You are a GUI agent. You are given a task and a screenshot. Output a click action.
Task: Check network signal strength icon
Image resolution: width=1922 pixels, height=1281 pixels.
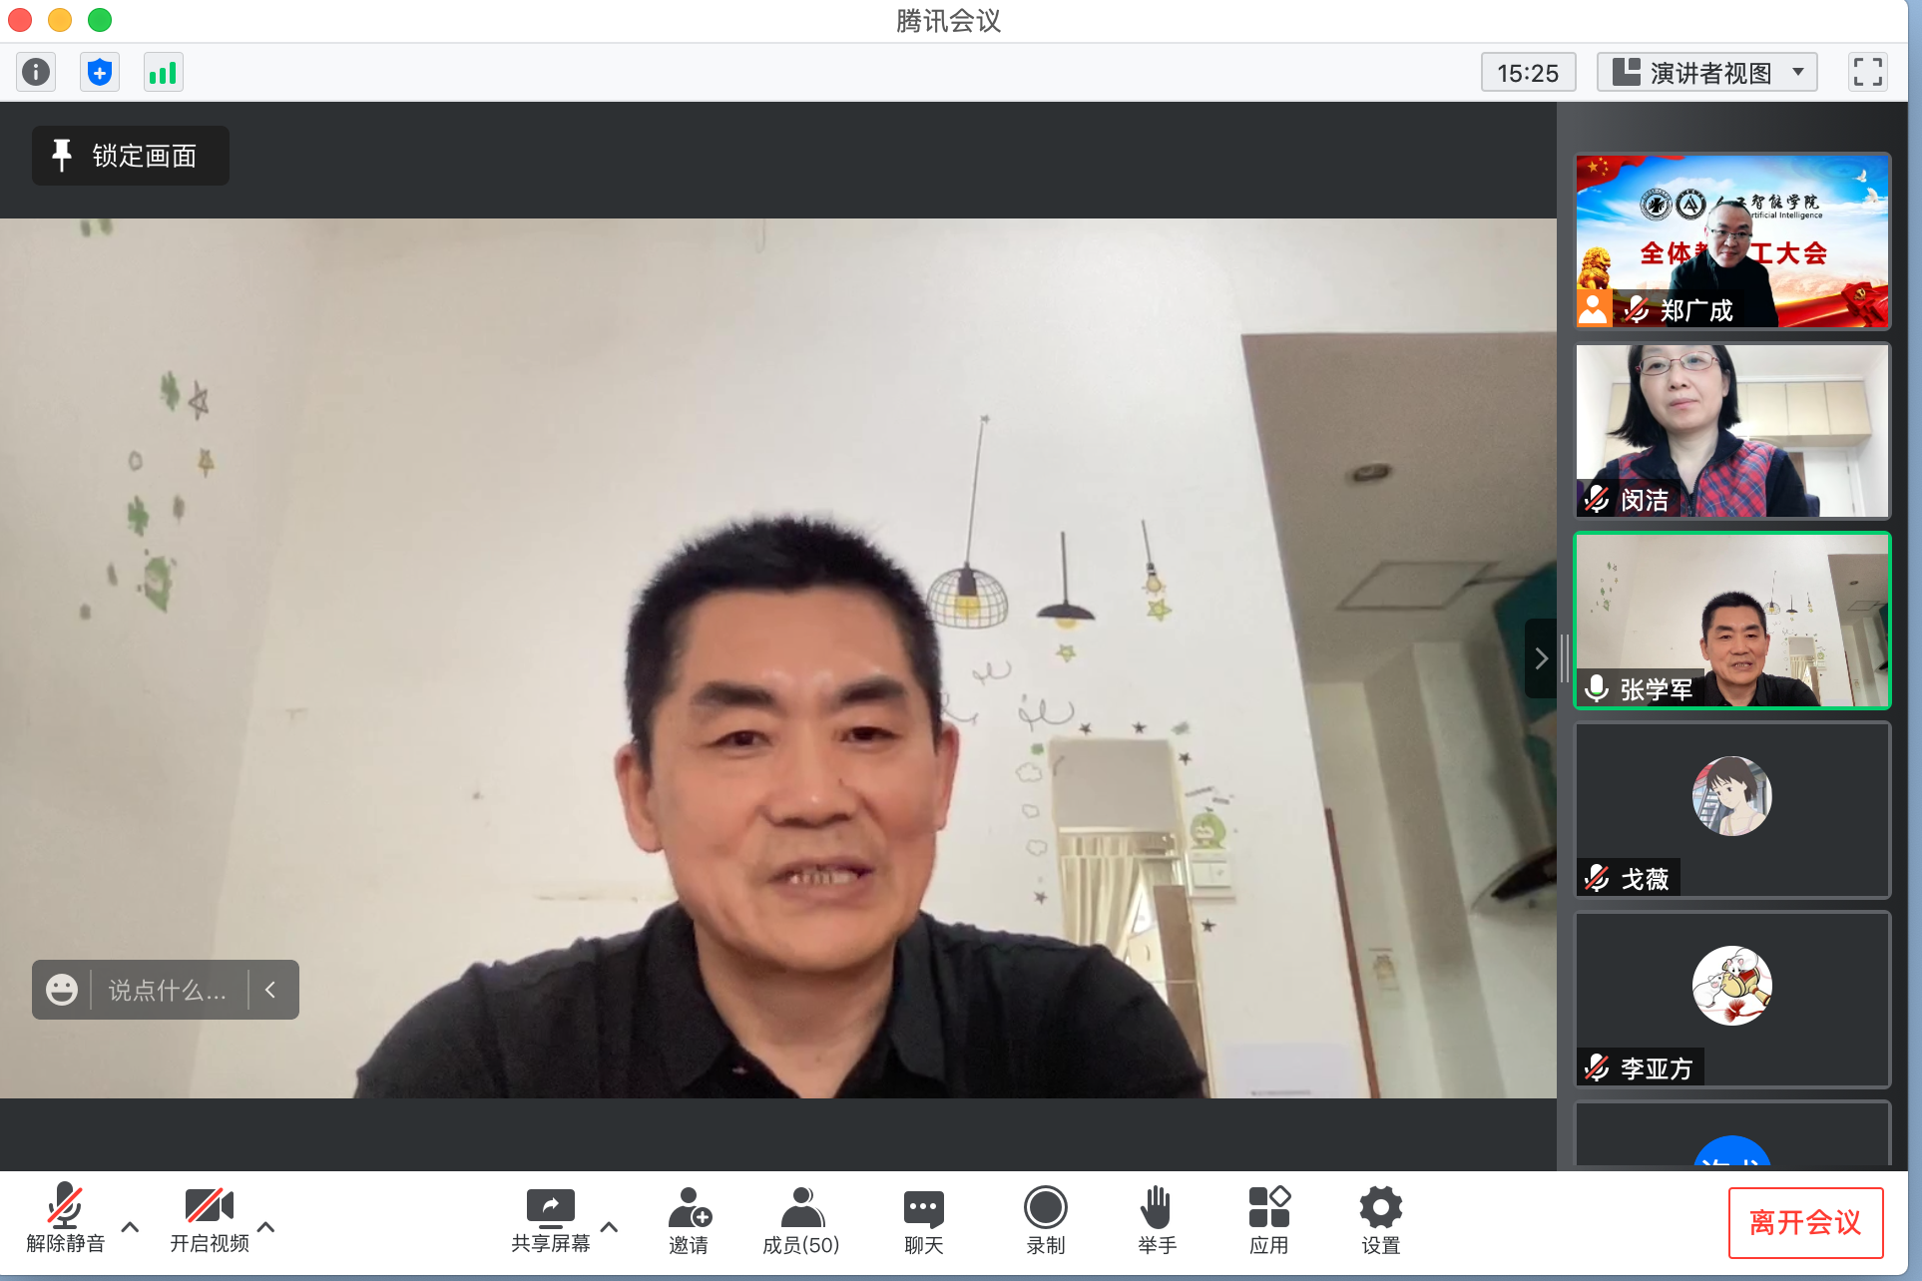tap(163, 72)
